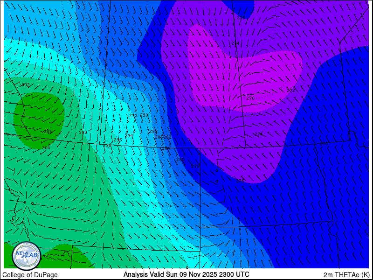Image resolution: width=373 pixels, height=280 pixels.
Task: Click the 292 contour label
Action: (x=133, y=116)
